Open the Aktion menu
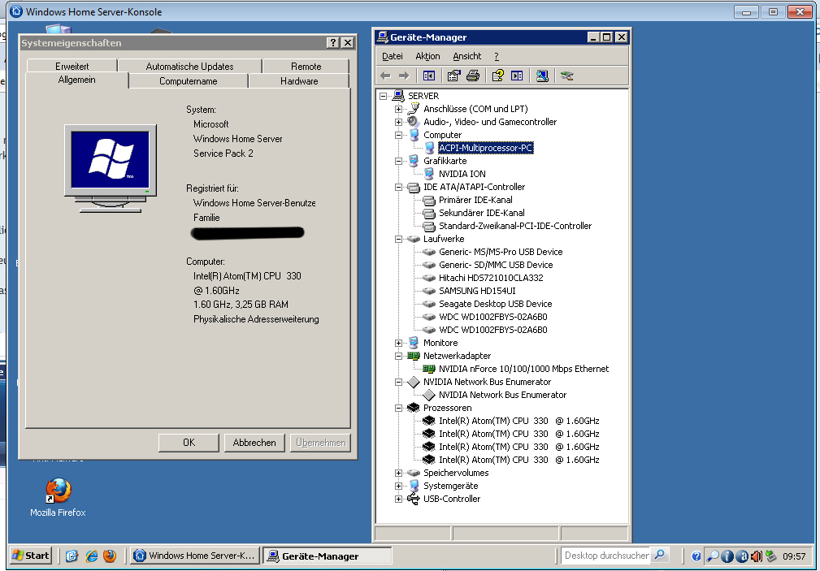Viewport: 820px width, 571px height. (x=427, y=57)
